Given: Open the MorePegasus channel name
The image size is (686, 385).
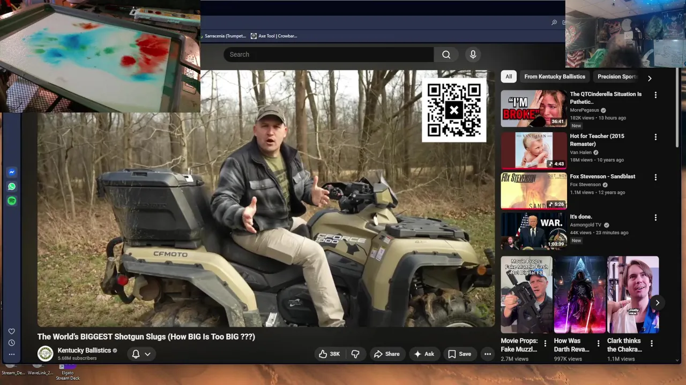Looking at the screenshot, I should coord(584,110).
